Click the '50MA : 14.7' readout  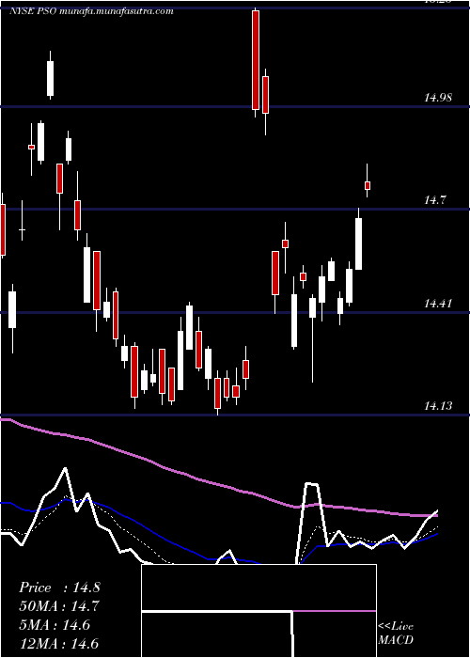(59, 606)
